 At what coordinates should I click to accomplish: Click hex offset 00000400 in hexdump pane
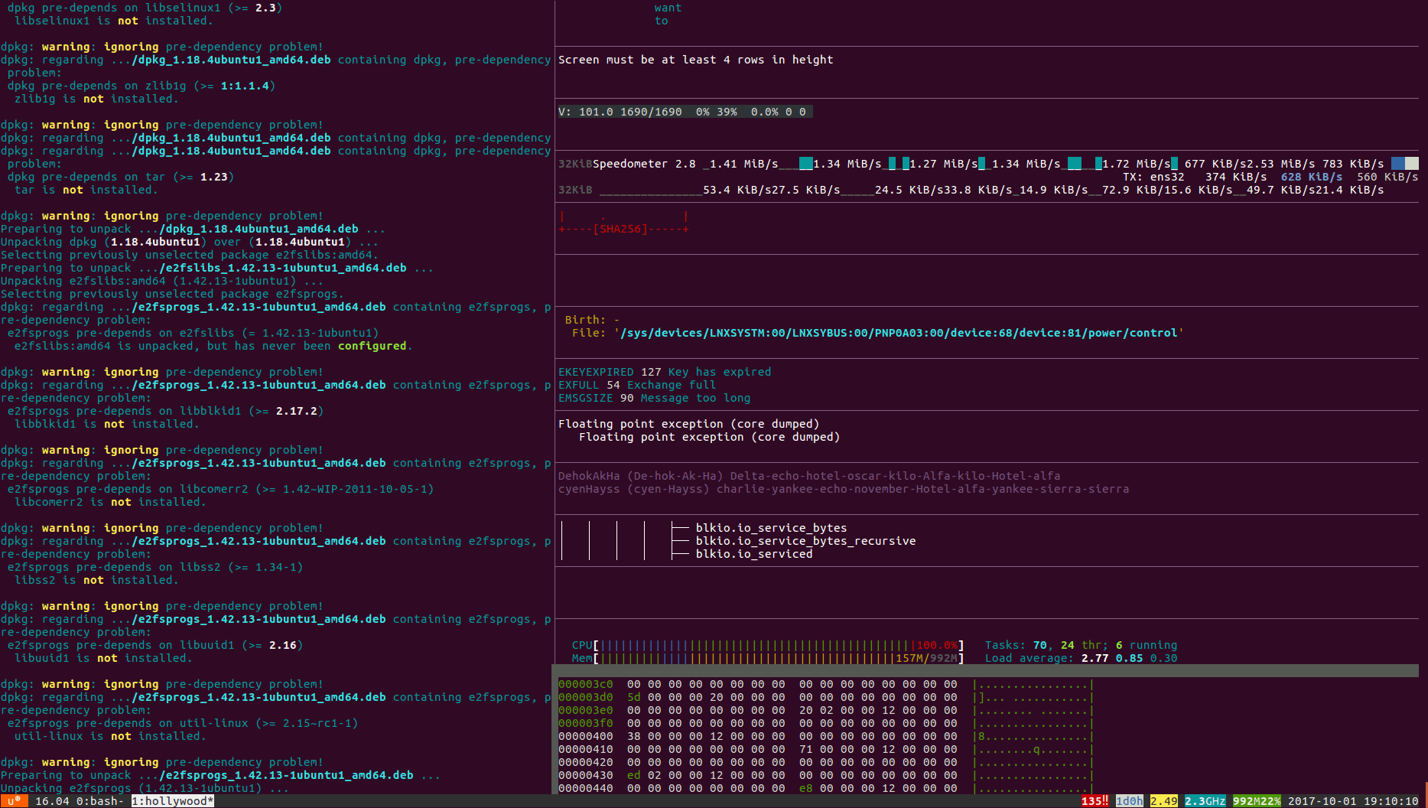tap(585, 736)
